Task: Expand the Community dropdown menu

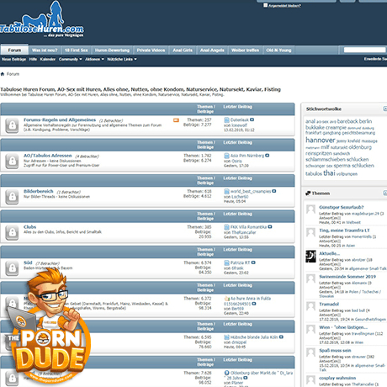Action: point(70,59)
